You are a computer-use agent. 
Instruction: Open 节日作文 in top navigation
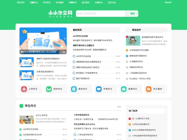[47, 3]
